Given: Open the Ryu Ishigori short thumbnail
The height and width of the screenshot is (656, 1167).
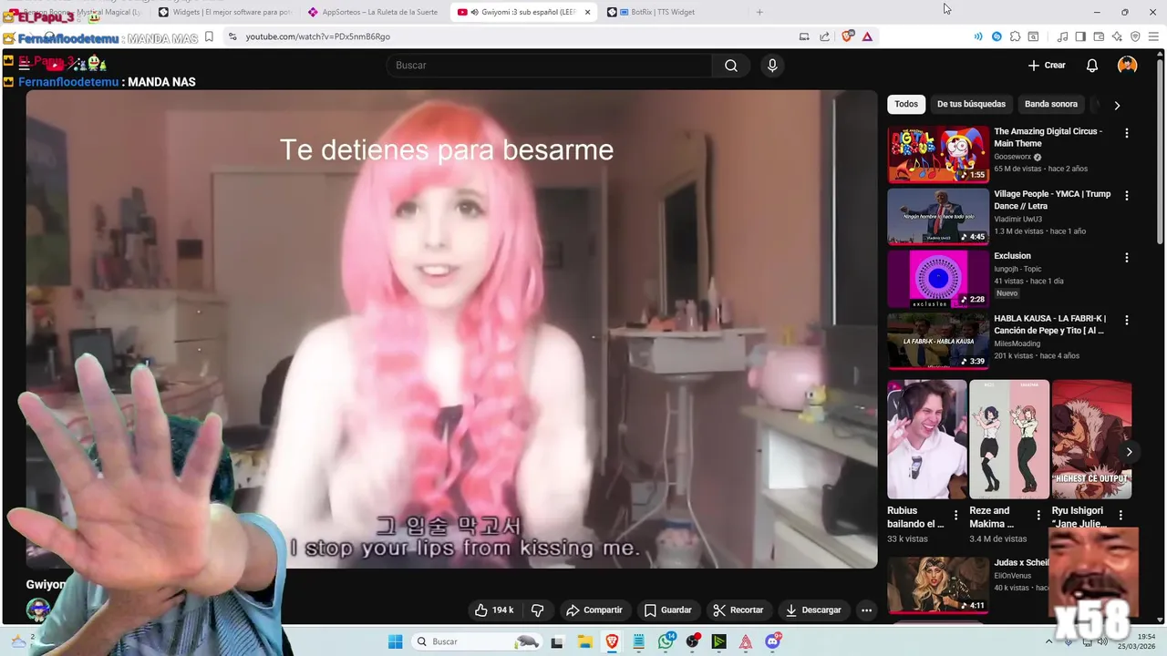Looking at the screenshot, I should (x=1091, y=440).
